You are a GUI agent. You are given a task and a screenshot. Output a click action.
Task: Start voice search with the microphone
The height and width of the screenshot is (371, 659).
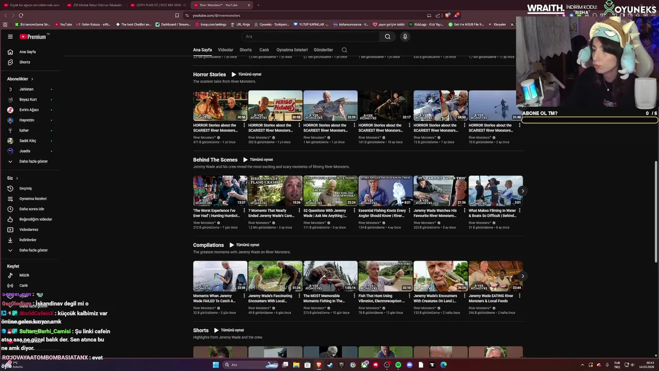[405, 37]
